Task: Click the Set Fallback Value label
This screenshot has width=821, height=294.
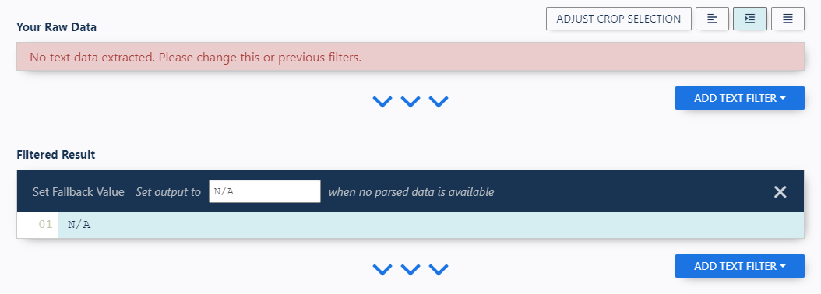Action: [79, 192]
